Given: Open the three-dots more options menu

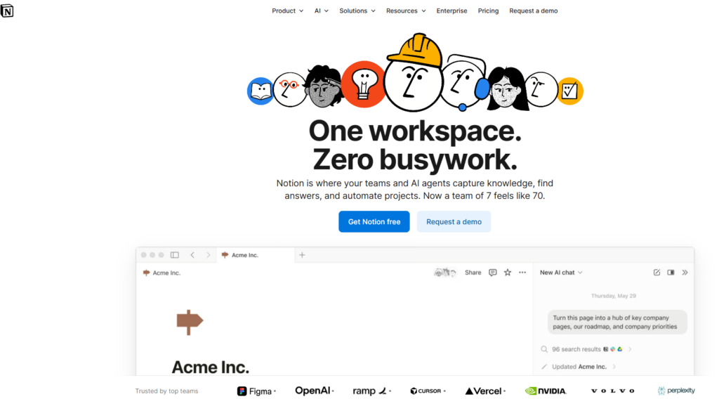Looking at the screenshot, I should pos(522,273).
